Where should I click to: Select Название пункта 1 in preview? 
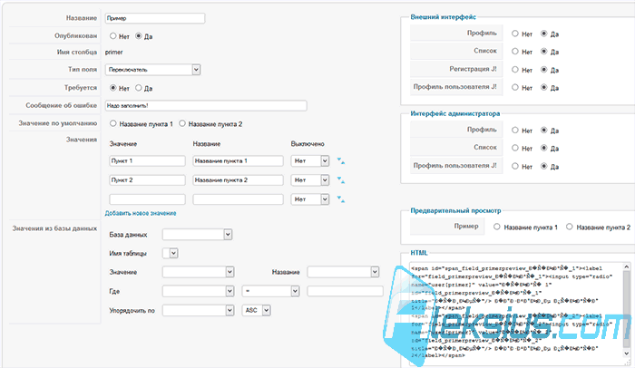coord(496,227)
